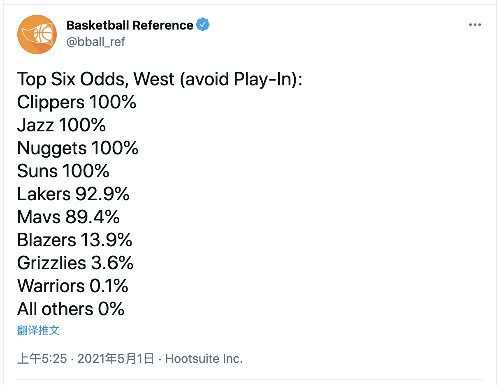Click the "All others 0%" line

[x=71, y=309]
